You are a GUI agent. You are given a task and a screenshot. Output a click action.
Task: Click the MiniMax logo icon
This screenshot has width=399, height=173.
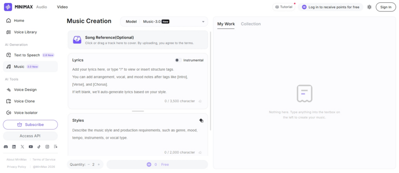8,7
